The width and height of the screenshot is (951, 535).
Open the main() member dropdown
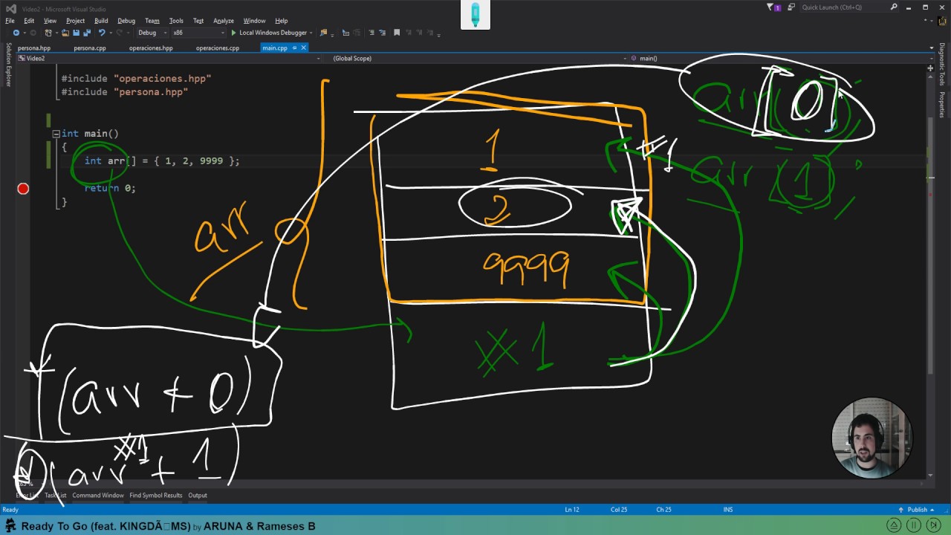pos(780,58)
